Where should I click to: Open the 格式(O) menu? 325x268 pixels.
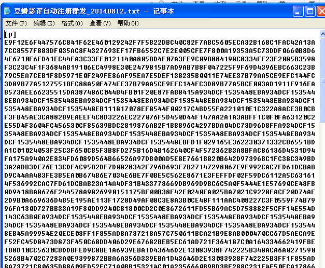72,23
